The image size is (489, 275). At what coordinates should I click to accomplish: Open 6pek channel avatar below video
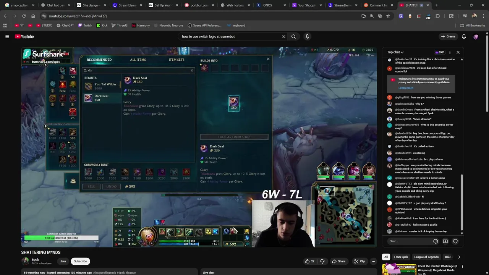[x=25, y=261]
